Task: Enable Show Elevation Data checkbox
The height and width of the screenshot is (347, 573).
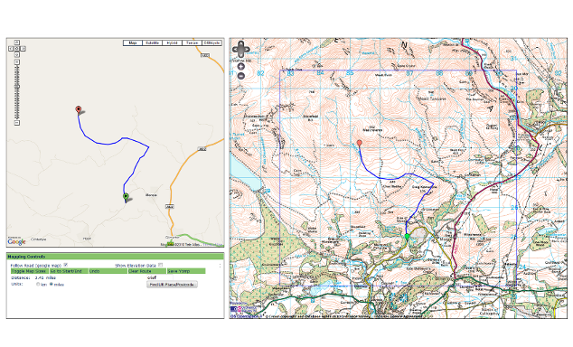Action: (161, 265)
